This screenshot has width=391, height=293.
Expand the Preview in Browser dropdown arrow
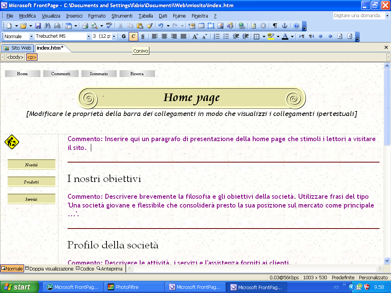102,26
